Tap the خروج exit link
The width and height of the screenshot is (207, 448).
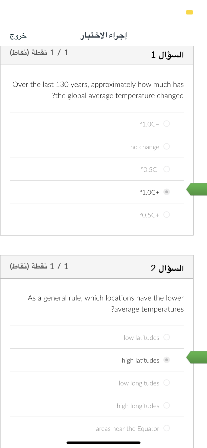pos(18,36)
